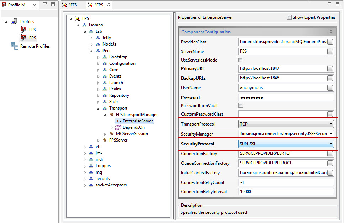Viewport: 344px width, 223px height.
Task: Expand the security tree node
Action: (85, 179)
